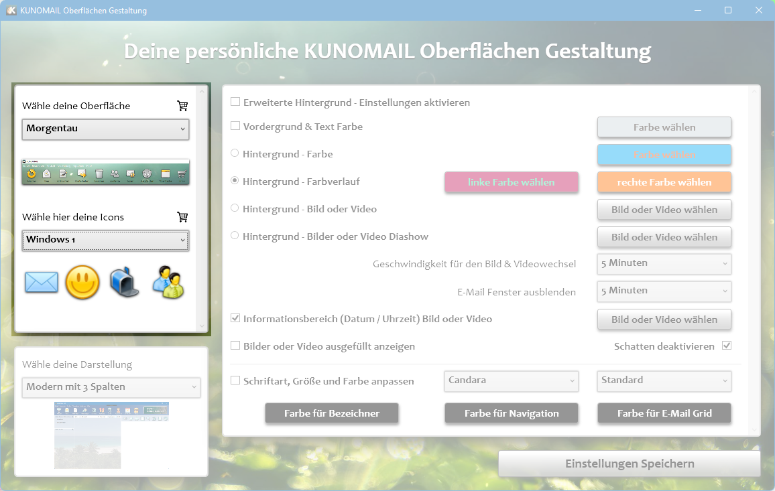
Task: Click the blue mailbox icon
Action: tap(124, 282)
